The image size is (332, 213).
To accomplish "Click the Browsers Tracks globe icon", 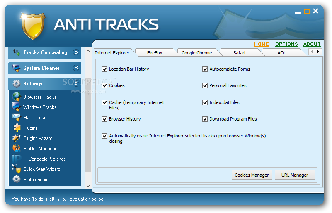I will coord(17,97).
